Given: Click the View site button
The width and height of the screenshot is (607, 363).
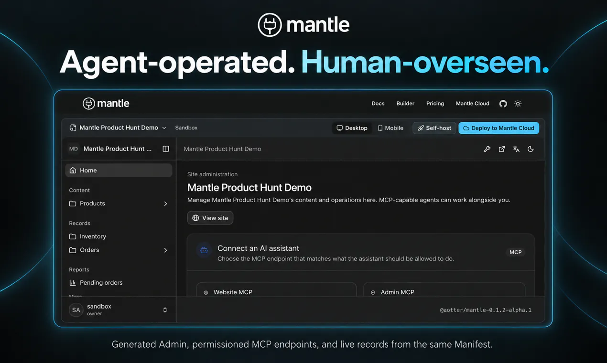Looking at the screenshot, I should (210, 218).
